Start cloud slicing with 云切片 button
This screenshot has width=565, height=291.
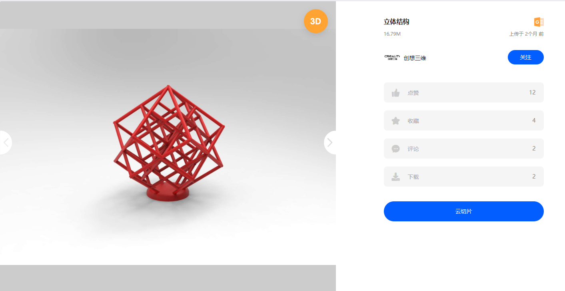(x=464, y=211)
